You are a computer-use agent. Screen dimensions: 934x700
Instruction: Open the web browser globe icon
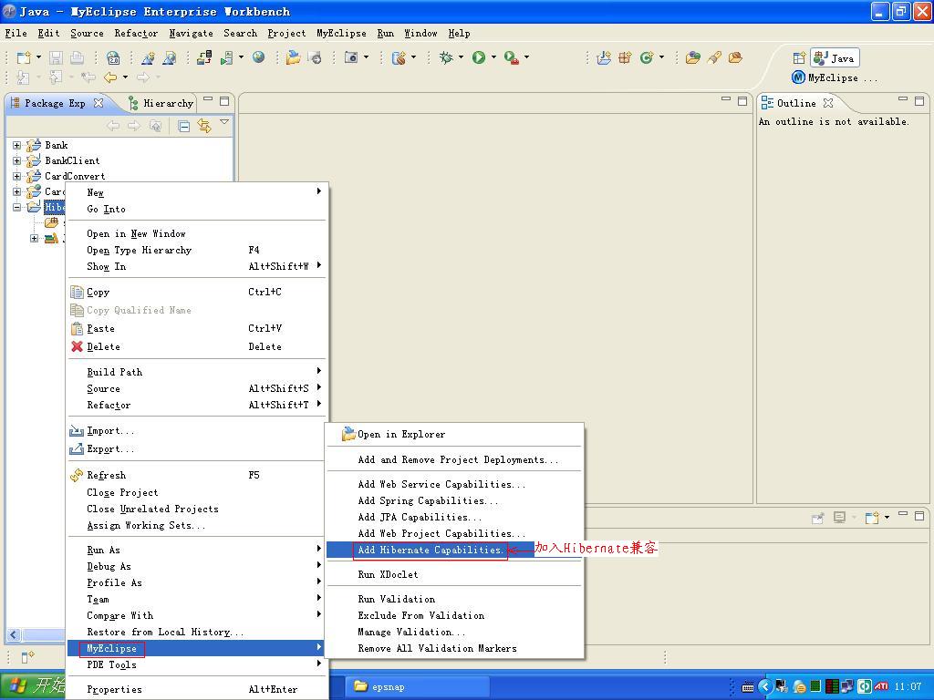click(258, 57)
